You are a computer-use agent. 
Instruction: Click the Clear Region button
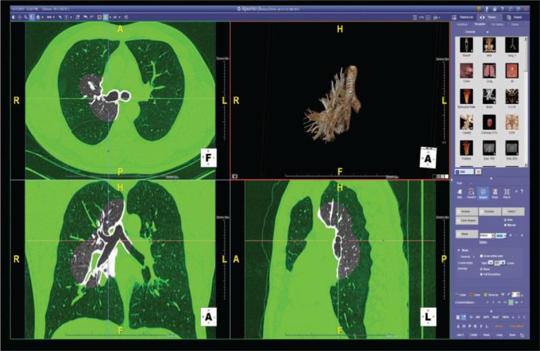(467, 221)
